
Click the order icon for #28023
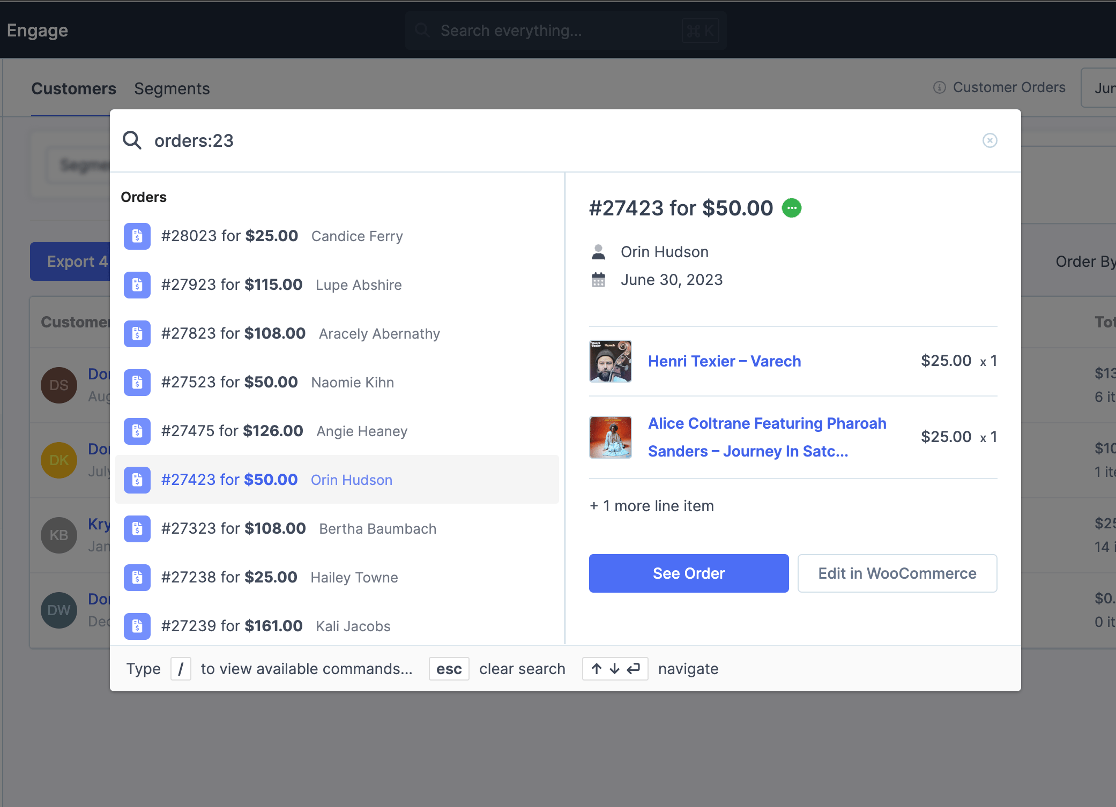137,236
